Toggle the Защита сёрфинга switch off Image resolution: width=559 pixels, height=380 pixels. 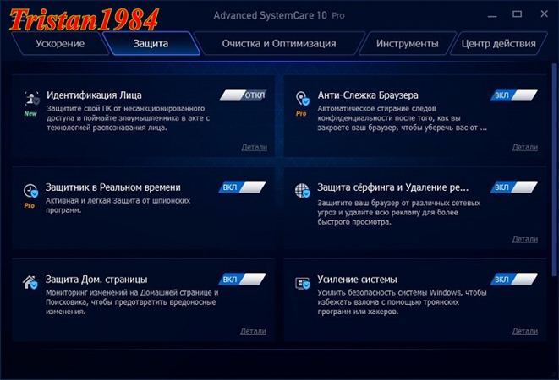(513, 187)
